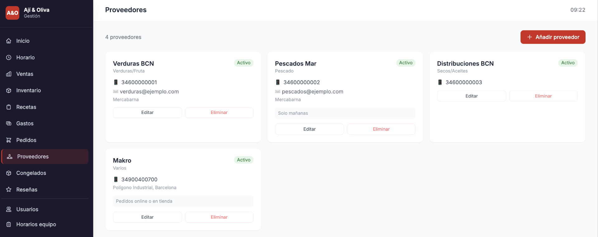The image size is (598, 237).
Task: Open Recetas via its clipboard icon
Action: point(9,107)
